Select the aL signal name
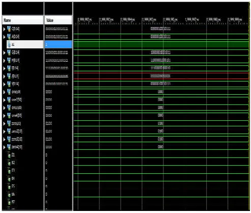This screenshot has height=213, width=251. (x=13, y=44)
